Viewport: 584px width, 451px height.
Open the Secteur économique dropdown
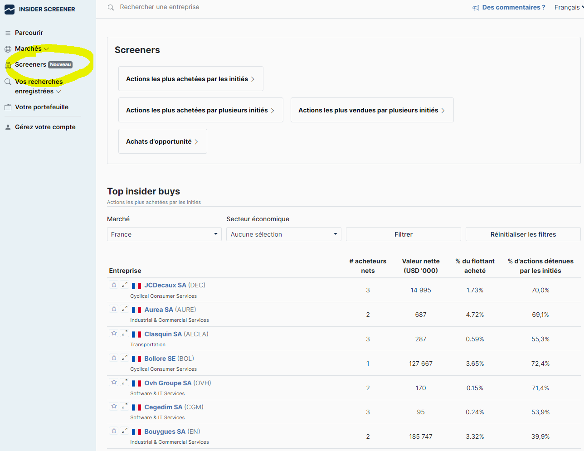coord(284,234)
